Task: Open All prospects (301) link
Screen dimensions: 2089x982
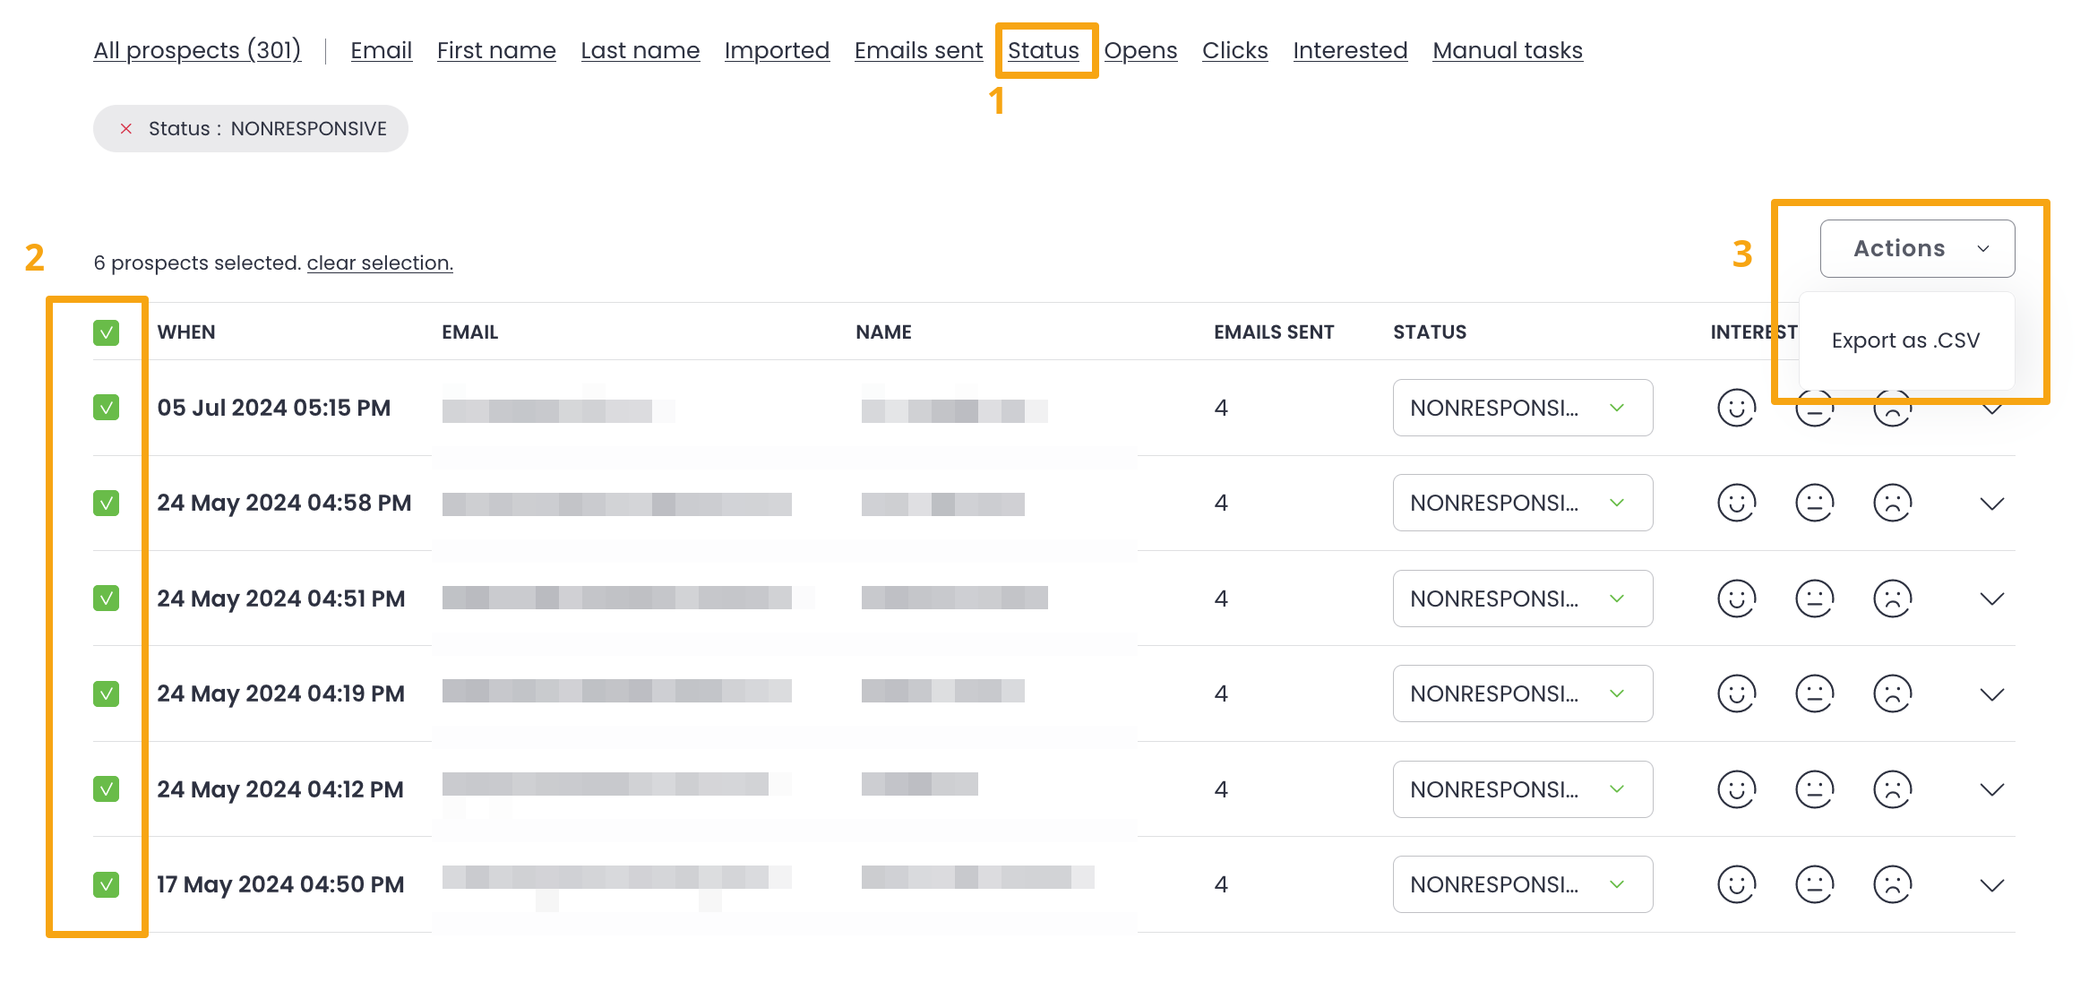Action: tap(197, 50)
